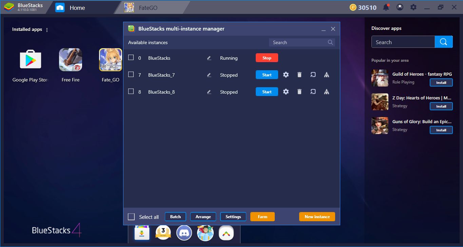
Task: Open Guns of Glory thumbnail
Action: pyautogui.click(x=380, y=126)
